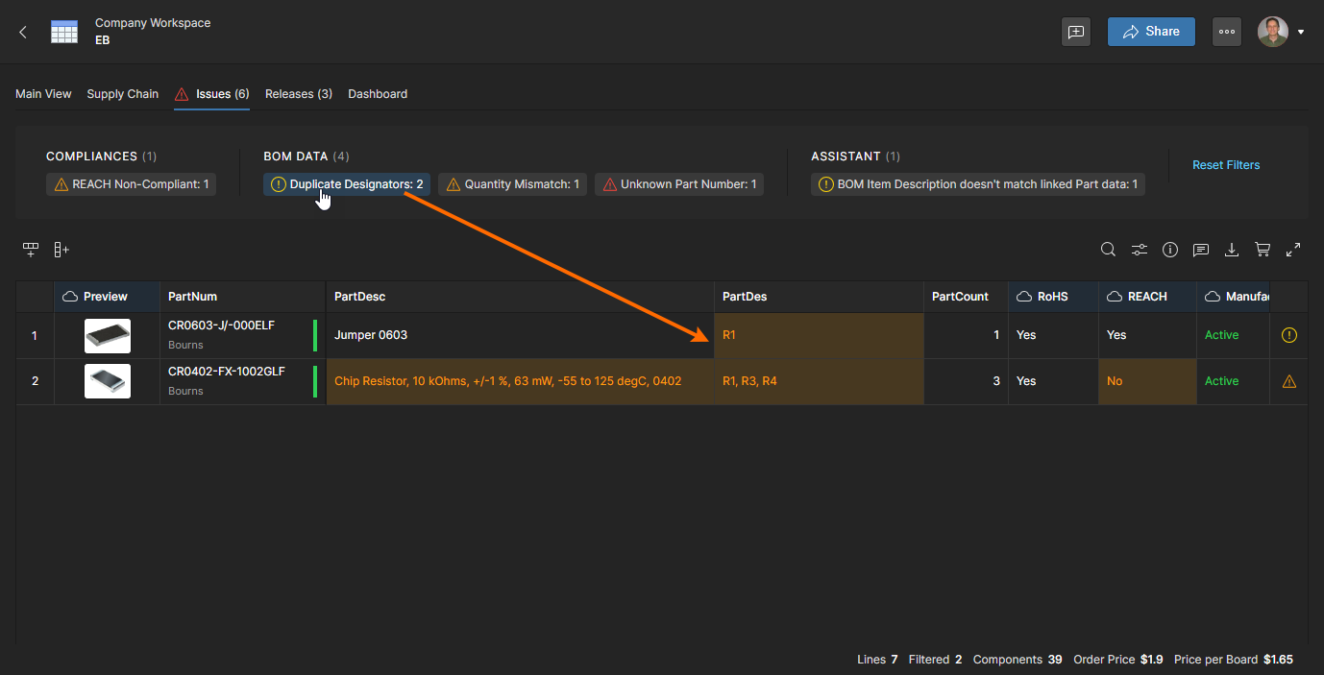The image size is (1324, 675).
Task: Click the download icon
Action: (x=1231, y=250)
